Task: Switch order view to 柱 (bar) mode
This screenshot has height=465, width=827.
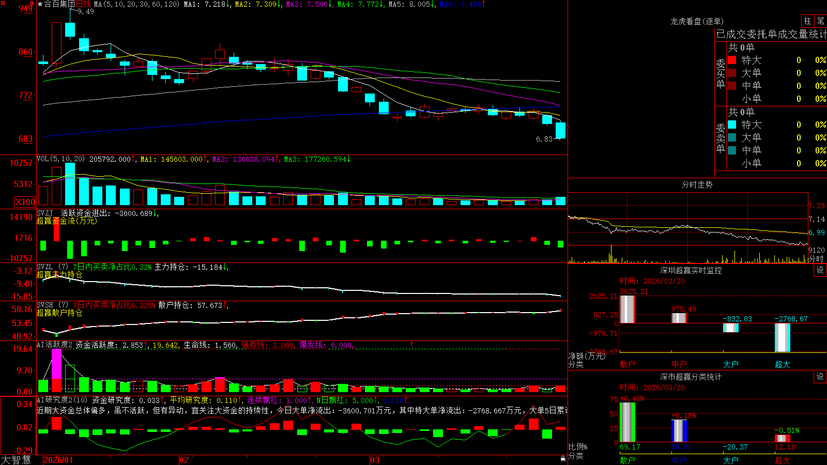Action: (807, 21)
